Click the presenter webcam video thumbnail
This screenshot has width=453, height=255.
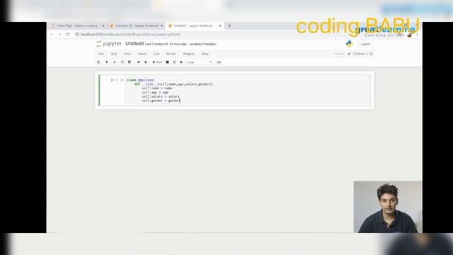388,207
